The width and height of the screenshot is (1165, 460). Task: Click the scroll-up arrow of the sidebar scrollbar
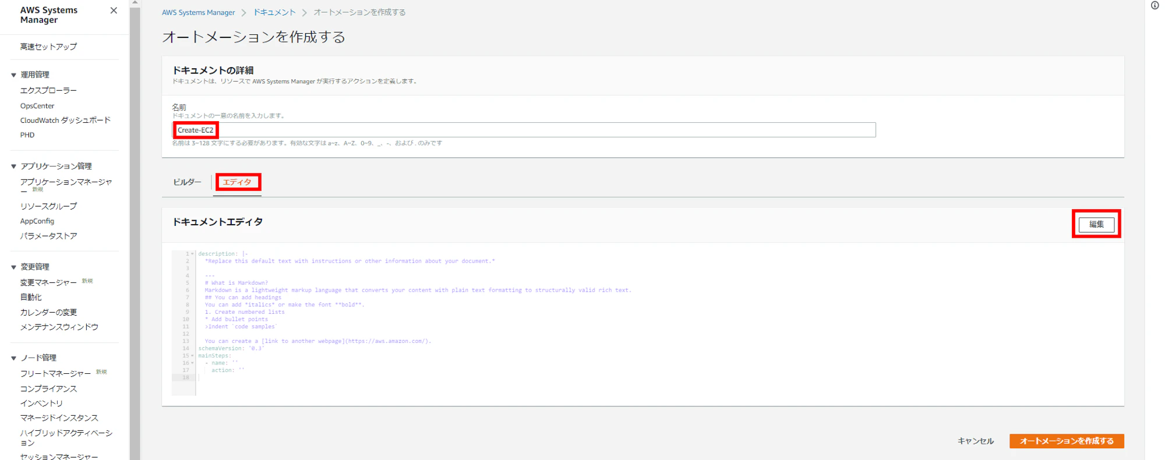pos(135,3)
